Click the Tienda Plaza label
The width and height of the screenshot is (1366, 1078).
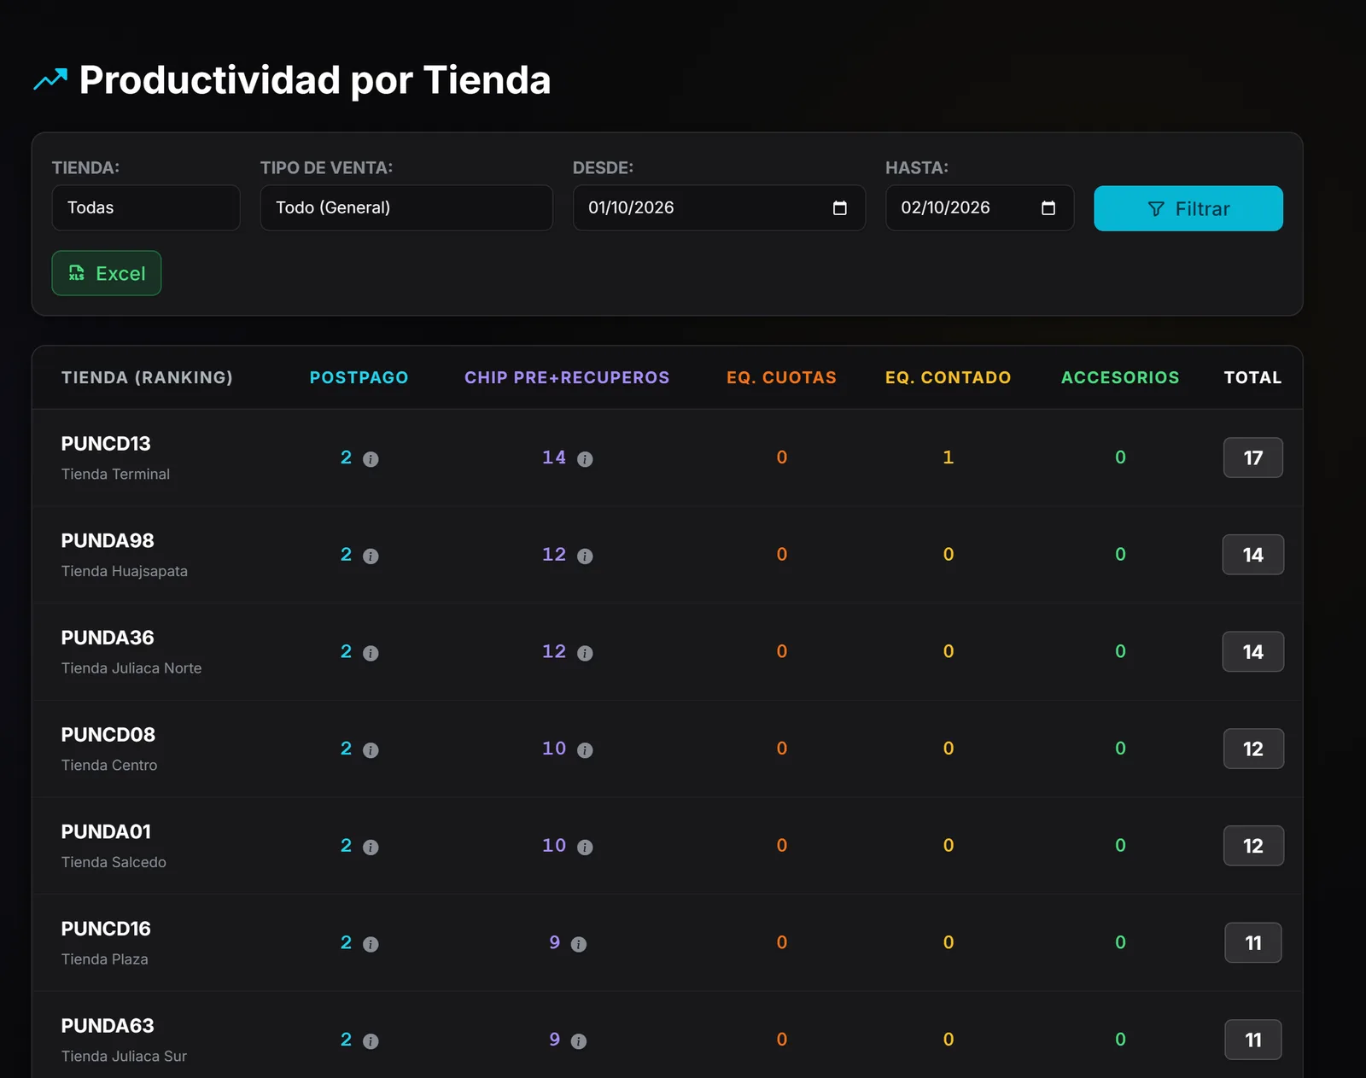[105, 959]
